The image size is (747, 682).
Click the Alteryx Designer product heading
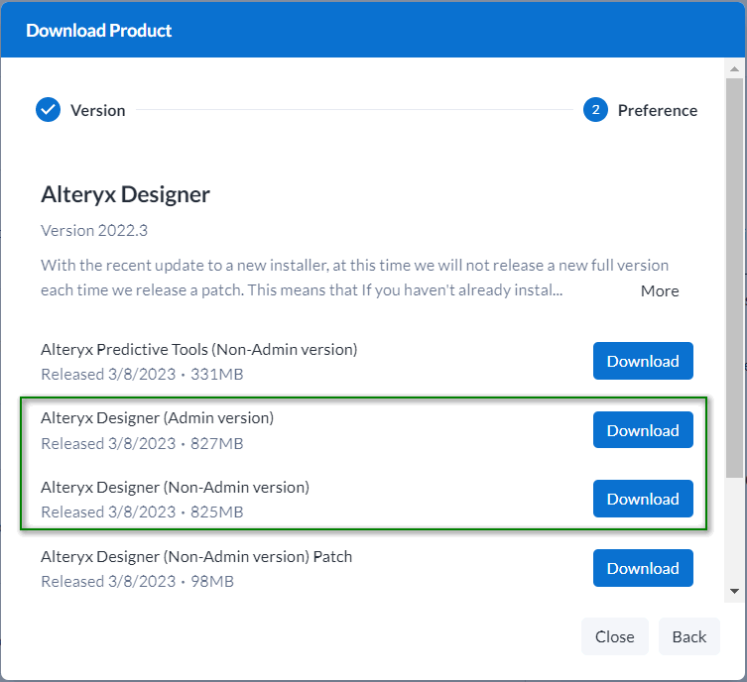click(x=125, y=194)
